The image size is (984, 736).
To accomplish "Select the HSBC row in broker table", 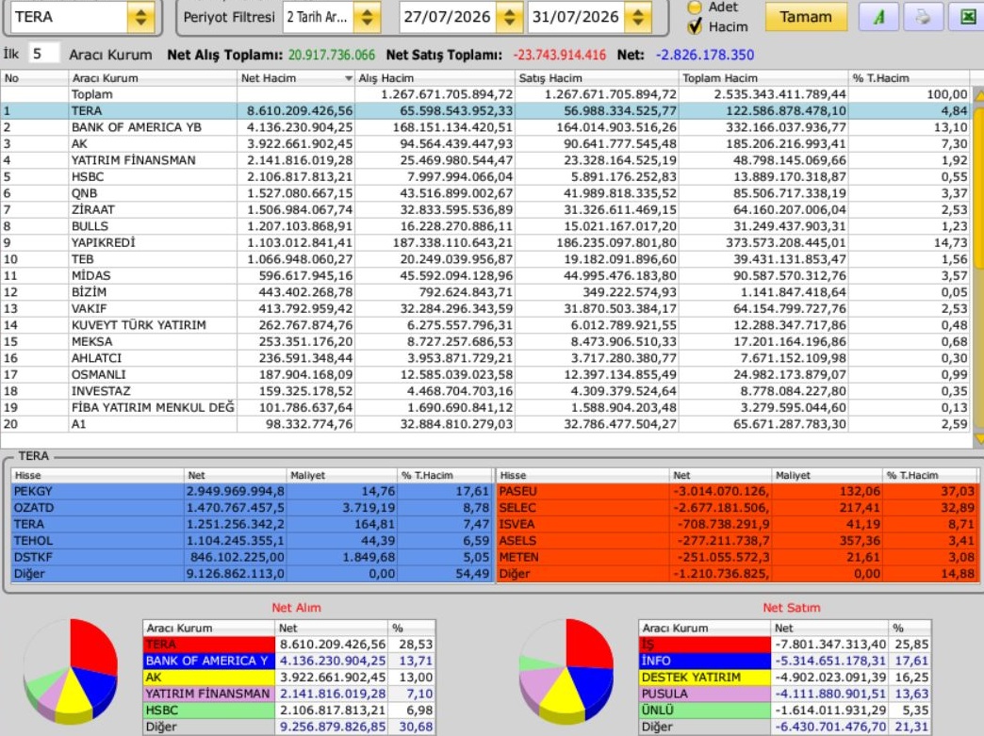I will tap(485, 177).
